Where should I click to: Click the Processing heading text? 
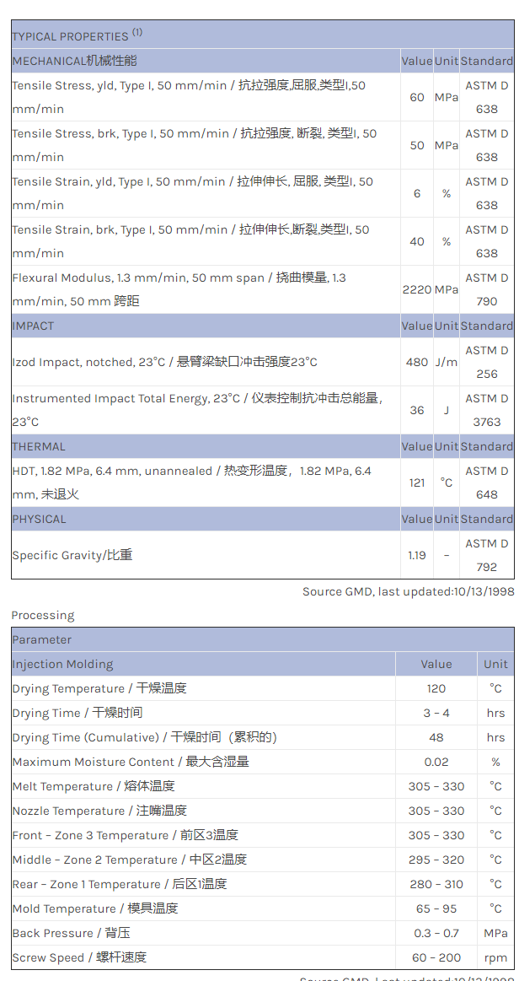click(43, 615)
